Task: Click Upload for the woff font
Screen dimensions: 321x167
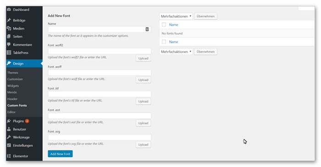Action: [x=143, y=80]
